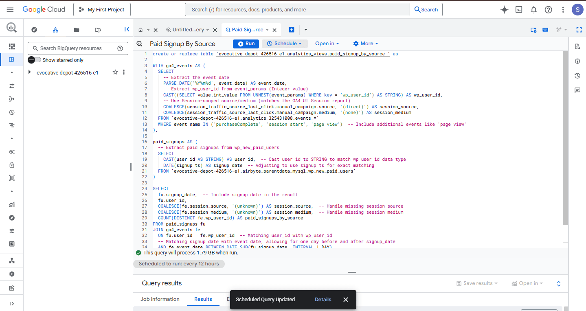Open new tab options dropdown arrow
The image size is (586, 311).
305,30
